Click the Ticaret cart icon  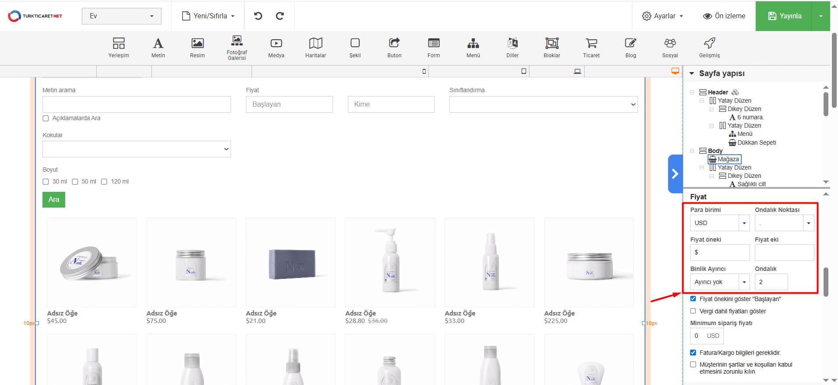[591, 43]
